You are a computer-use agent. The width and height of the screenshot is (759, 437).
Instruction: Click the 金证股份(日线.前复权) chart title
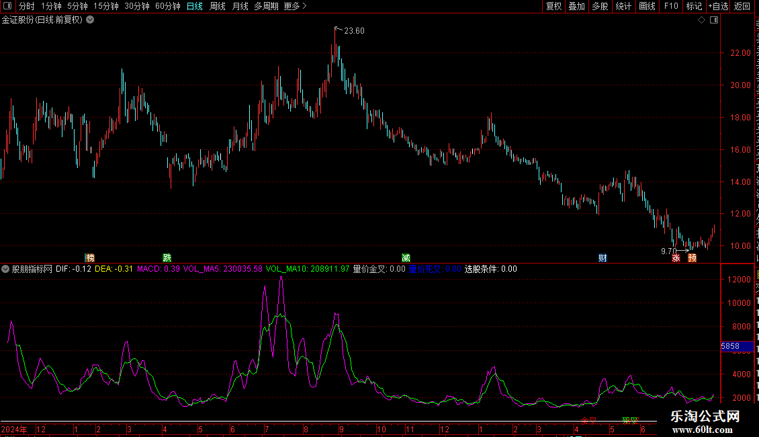coord(42,20)
